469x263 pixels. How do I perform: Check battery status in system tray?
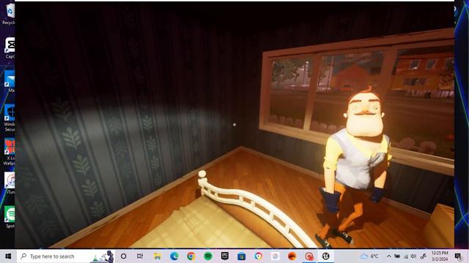(397, 256)
